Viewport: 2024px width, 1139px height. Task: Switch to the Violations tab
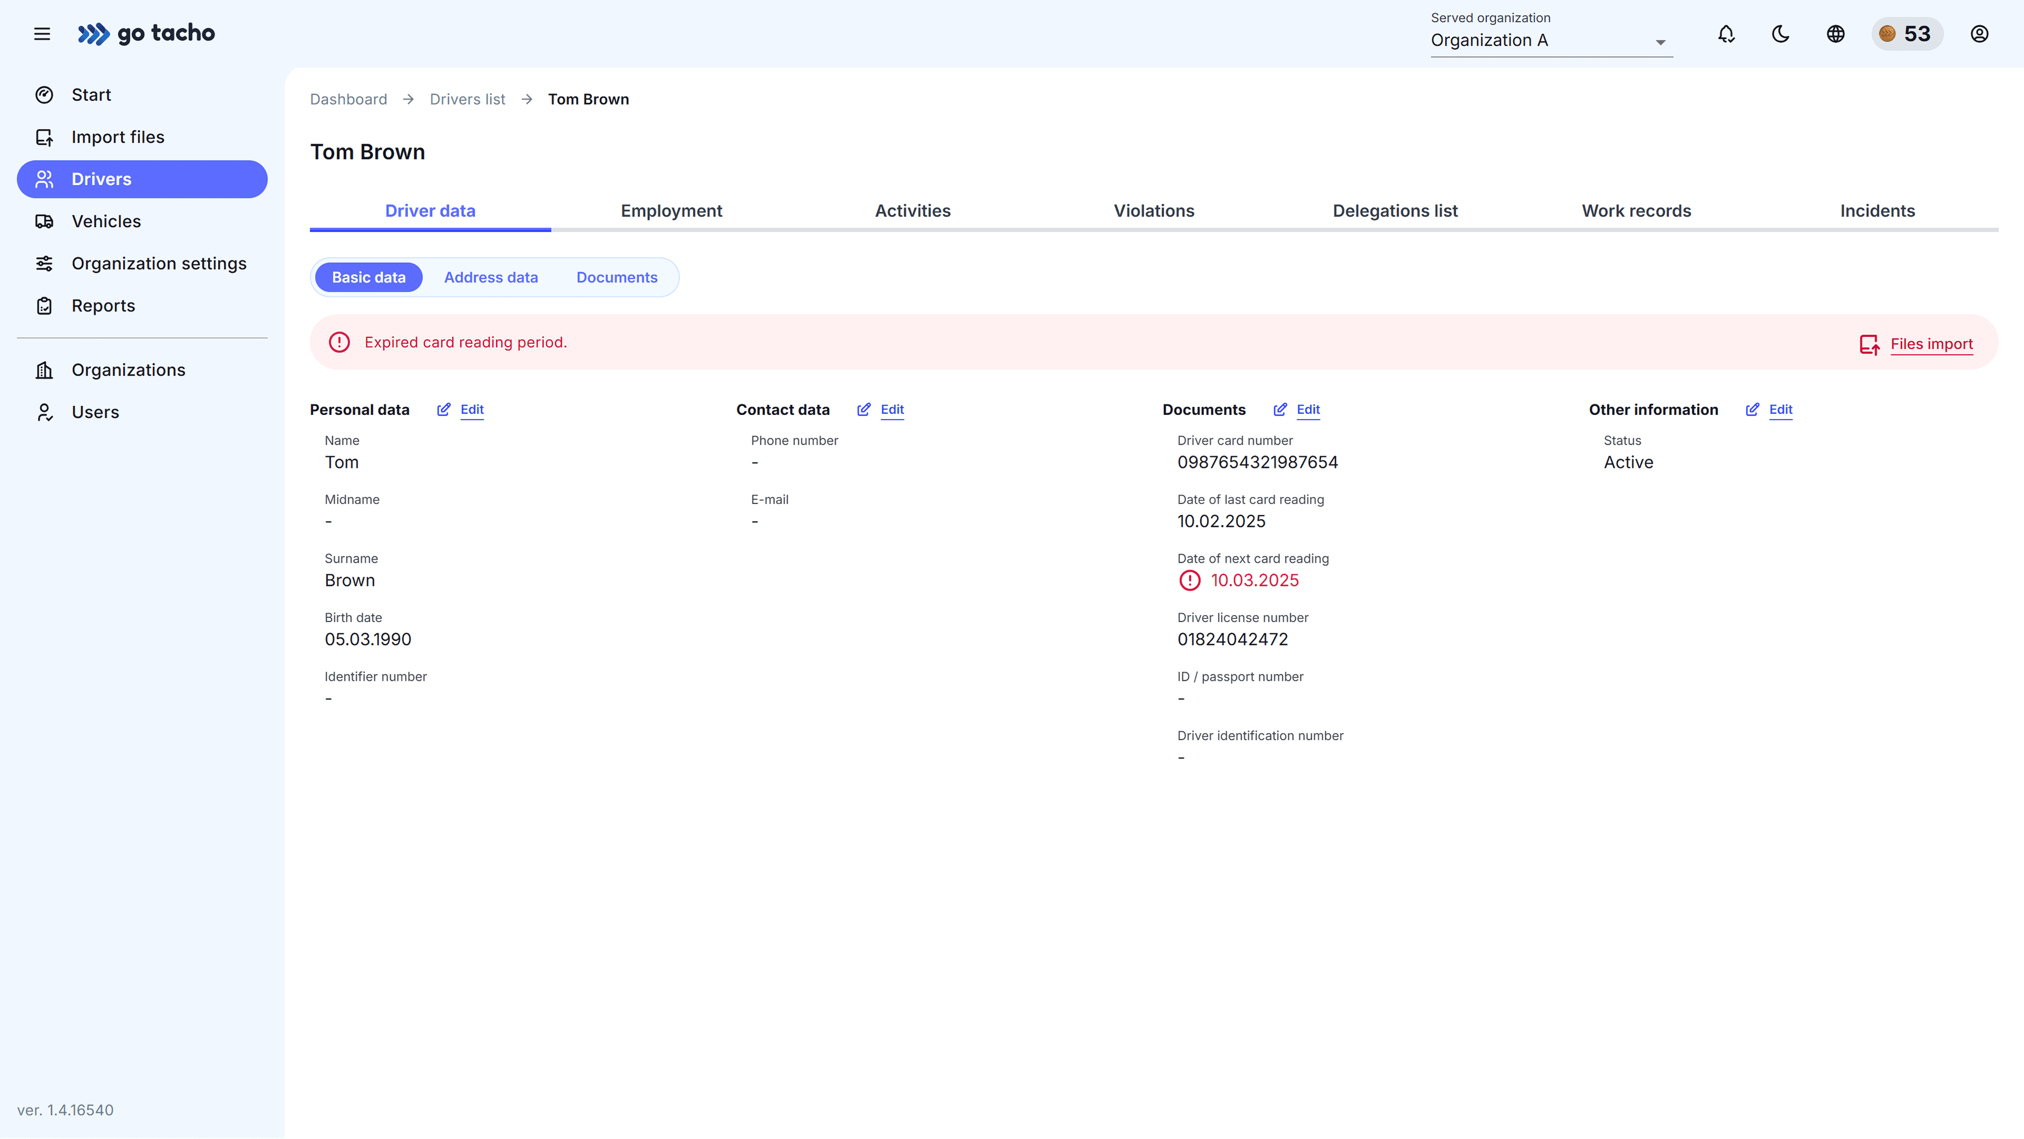click(1153, 210)
